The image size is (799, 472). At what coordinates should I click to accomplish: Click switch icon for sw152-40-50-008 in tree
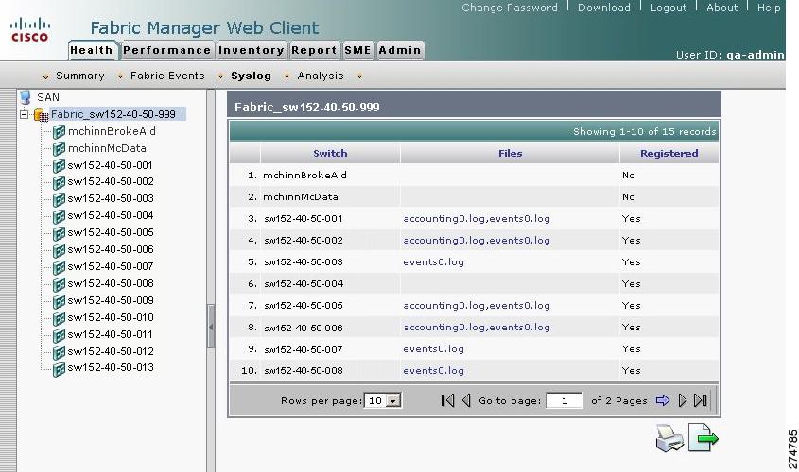(x=59, y=284)
